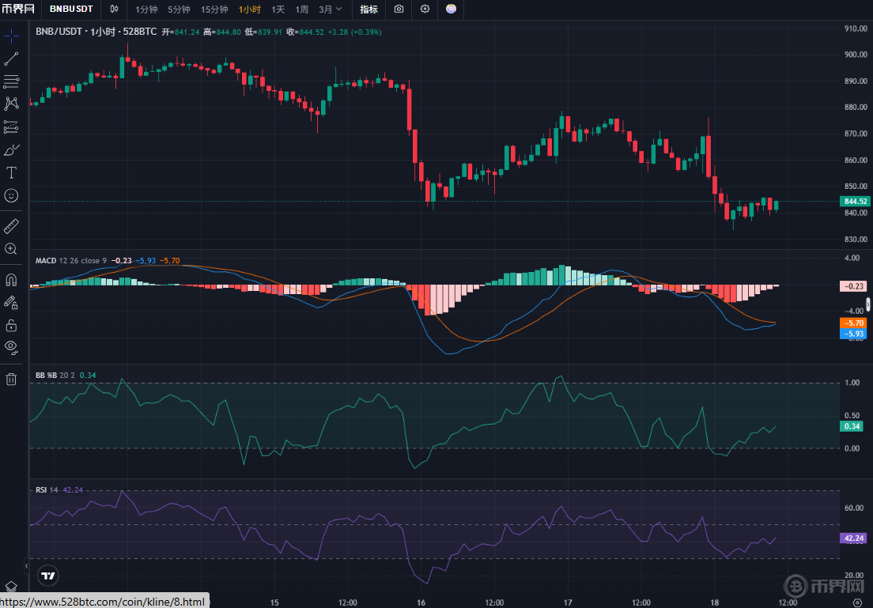Viewport: 873px width, 608px height.
Task: Switch to the 15分钟 timeframe
Action: 214,9
